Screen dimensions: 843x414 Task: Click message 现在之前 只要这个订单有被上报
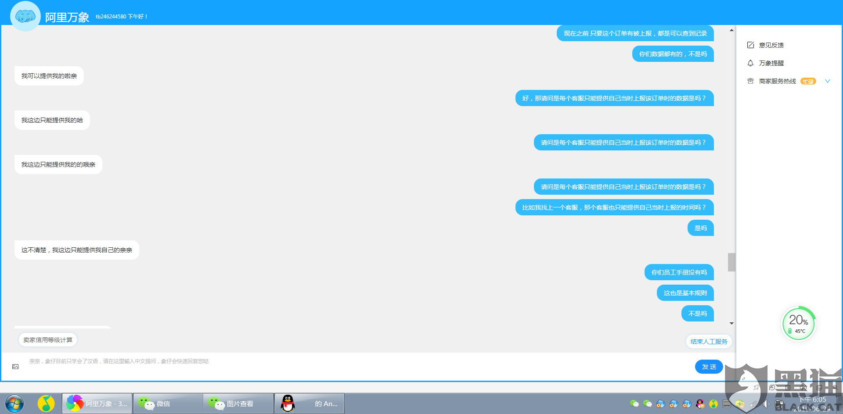tap(635, 33)
